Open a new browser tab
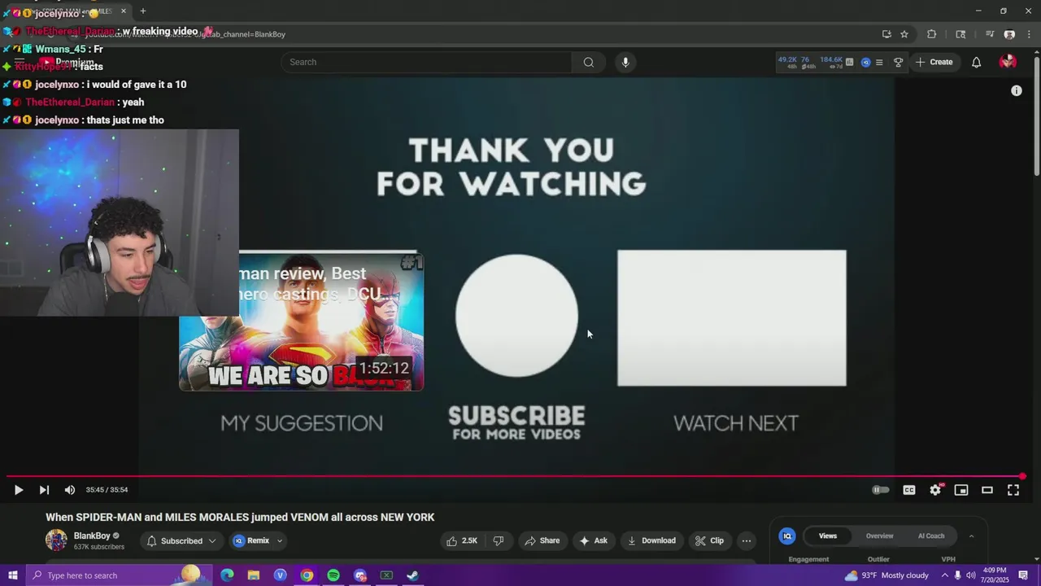Viewport: 1041px width, 586px height. click(x=143, y=11)
